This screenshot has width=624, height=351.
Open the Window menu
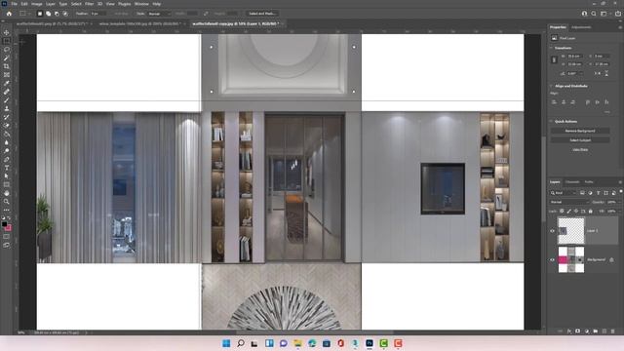141,4
